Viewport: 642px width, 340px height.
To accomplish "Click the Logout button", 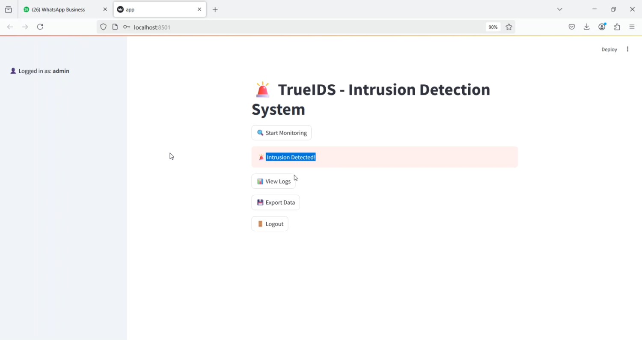I will pos(270,224).
